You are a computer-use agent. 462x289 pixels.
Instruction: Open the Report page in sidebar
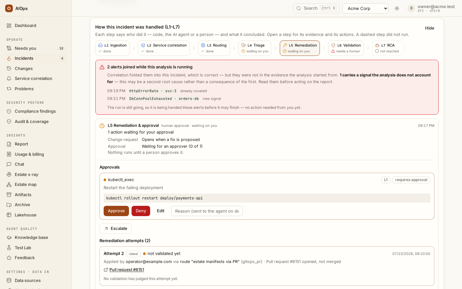36,144
